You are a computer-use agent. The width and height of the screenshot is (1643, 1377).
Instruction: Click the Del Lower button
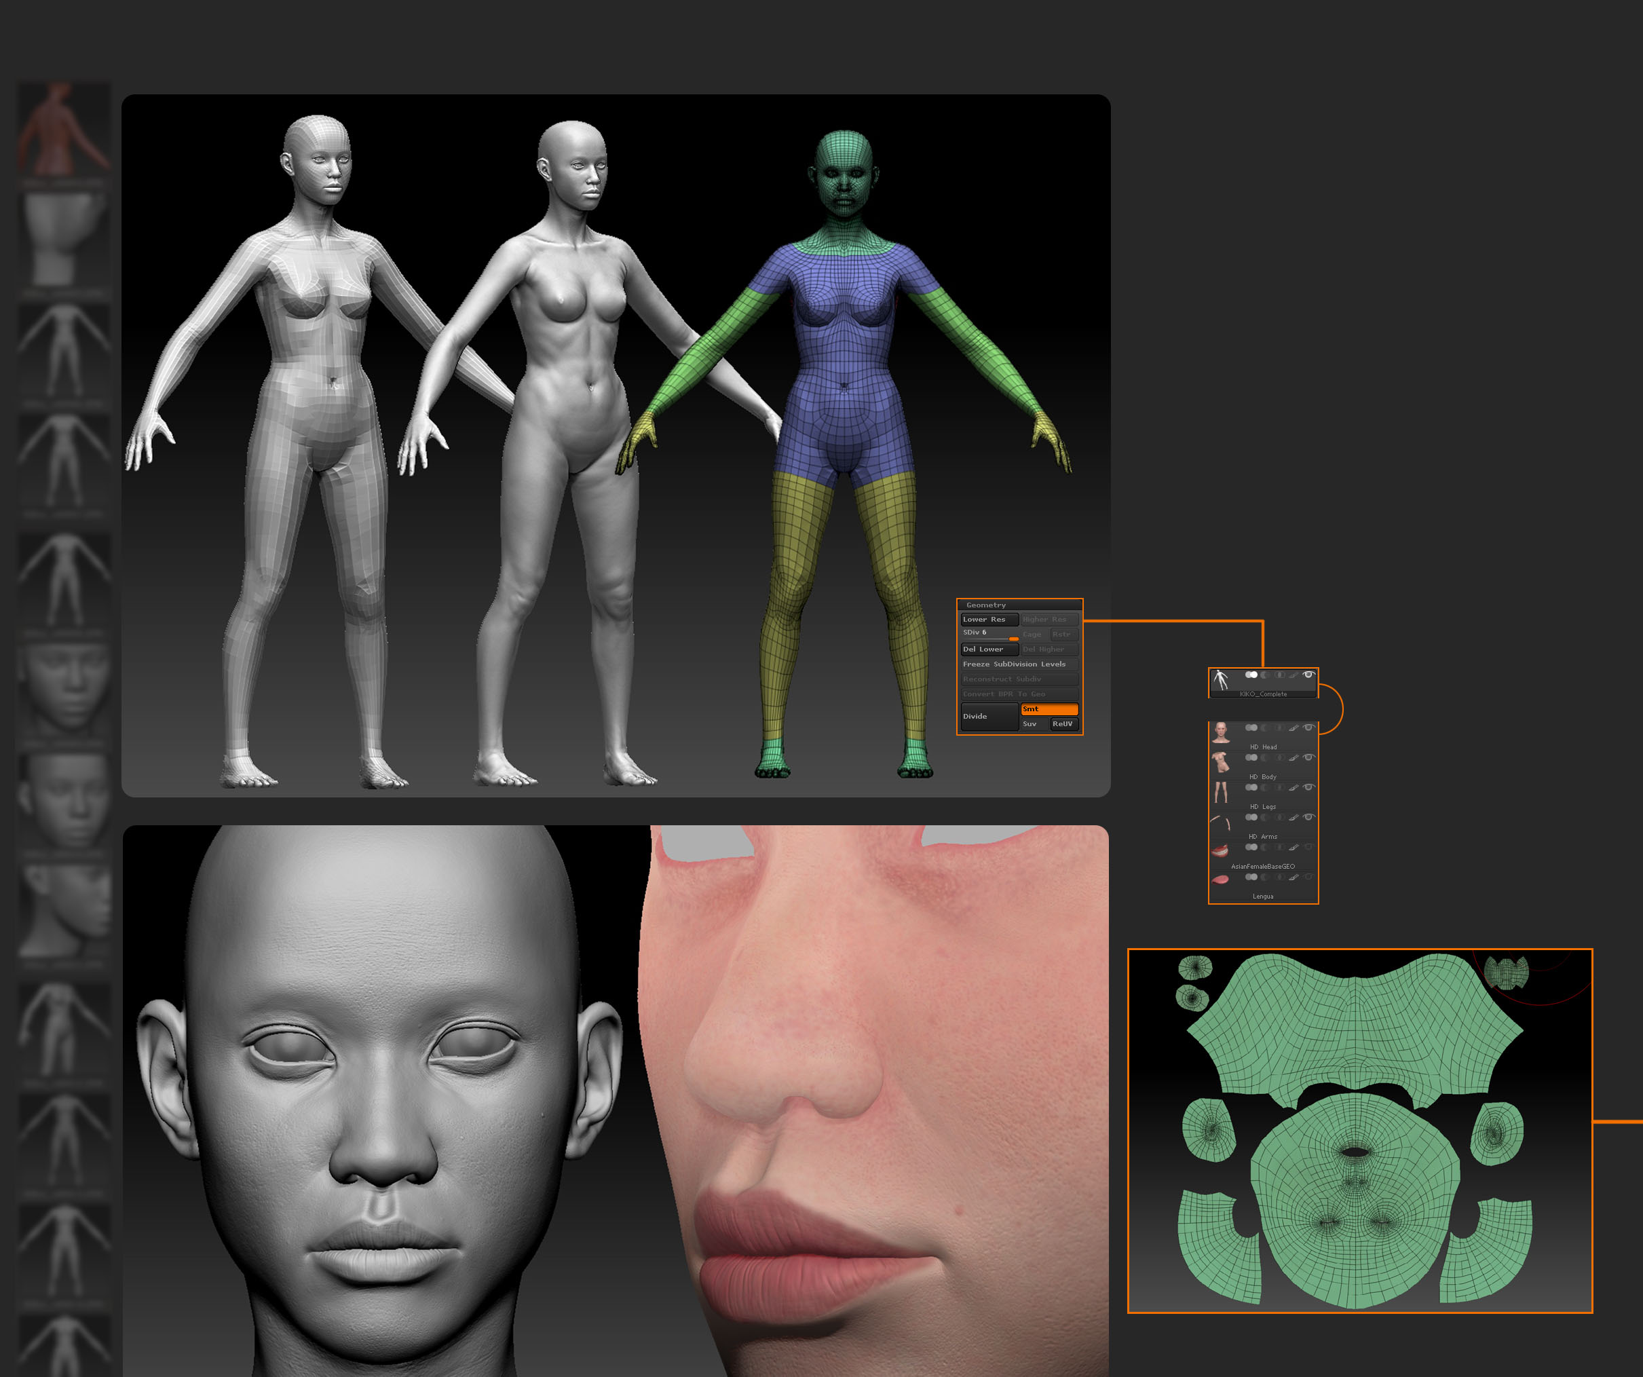[x=991, y=650]
